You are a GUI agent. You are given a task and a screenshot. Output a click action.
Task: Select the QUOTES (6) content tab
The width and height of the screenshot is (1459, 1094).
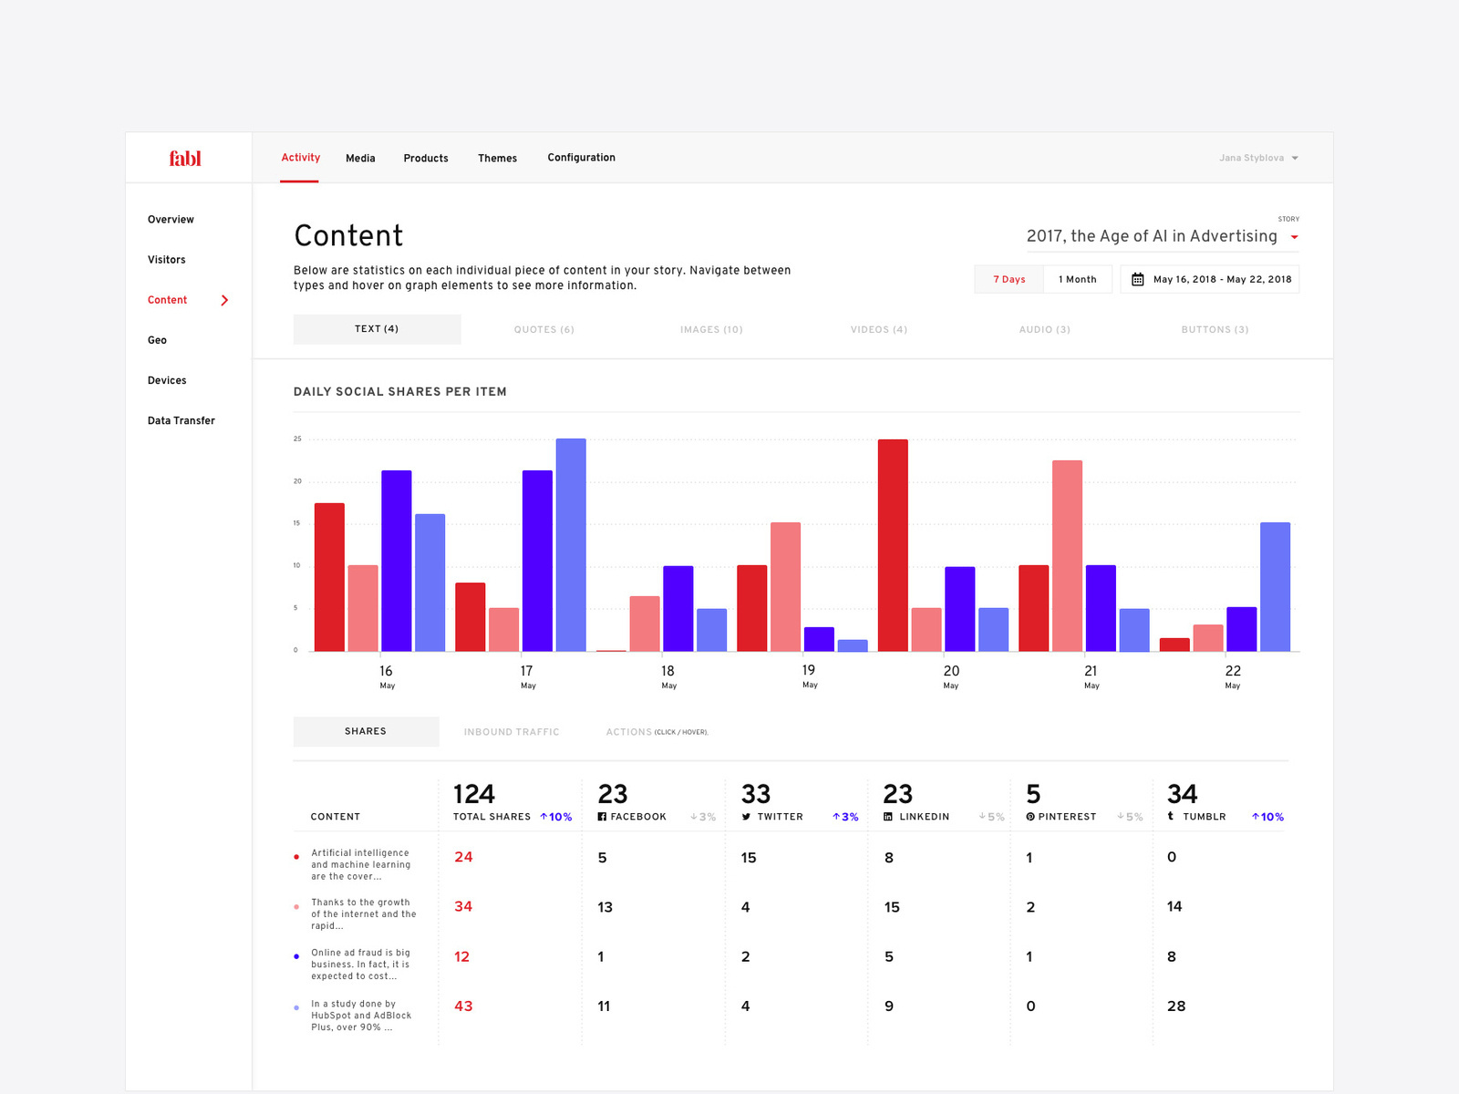(x=544, y=330)
